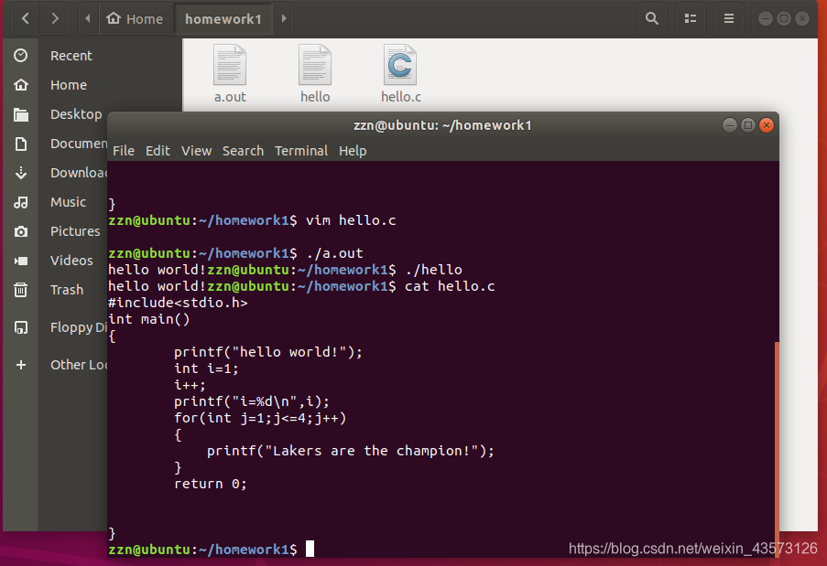Image resolution: width=827 pixels, height=566 pixels.
Task: Open Trash in the sidebar
Action: click(x=67, y=290)
